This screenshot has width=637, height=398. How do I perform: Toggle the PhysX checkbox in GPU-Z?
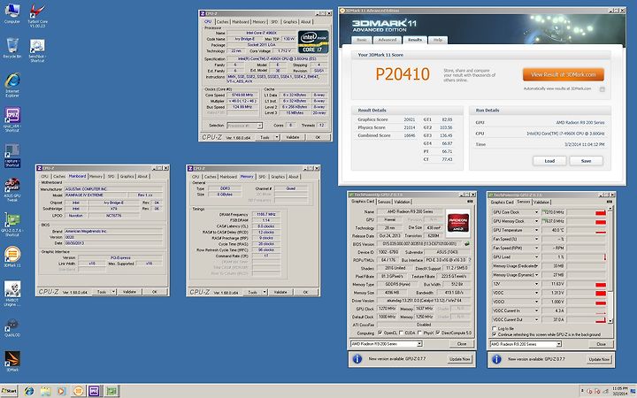(419, 333)
